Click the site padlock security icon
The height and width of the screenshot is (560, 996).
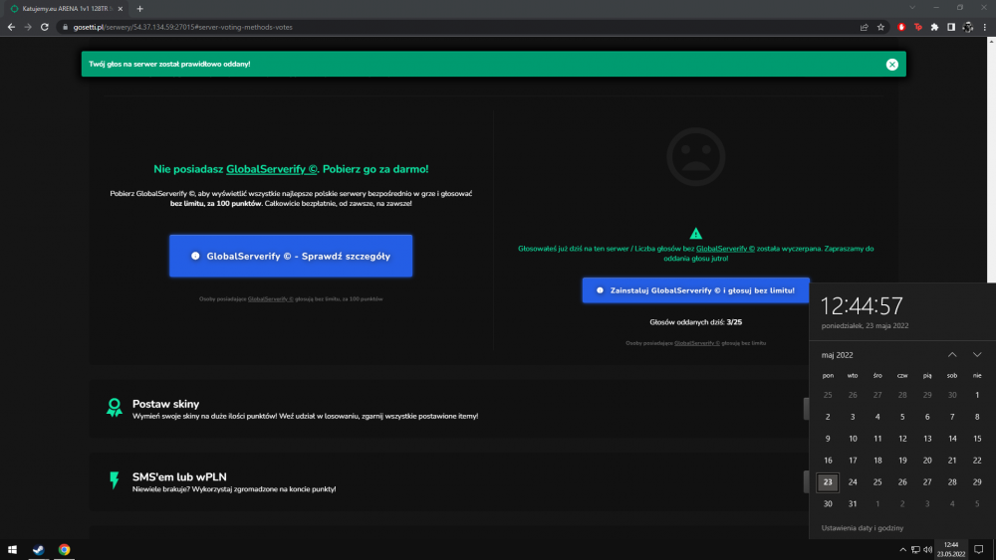(65, 27)
